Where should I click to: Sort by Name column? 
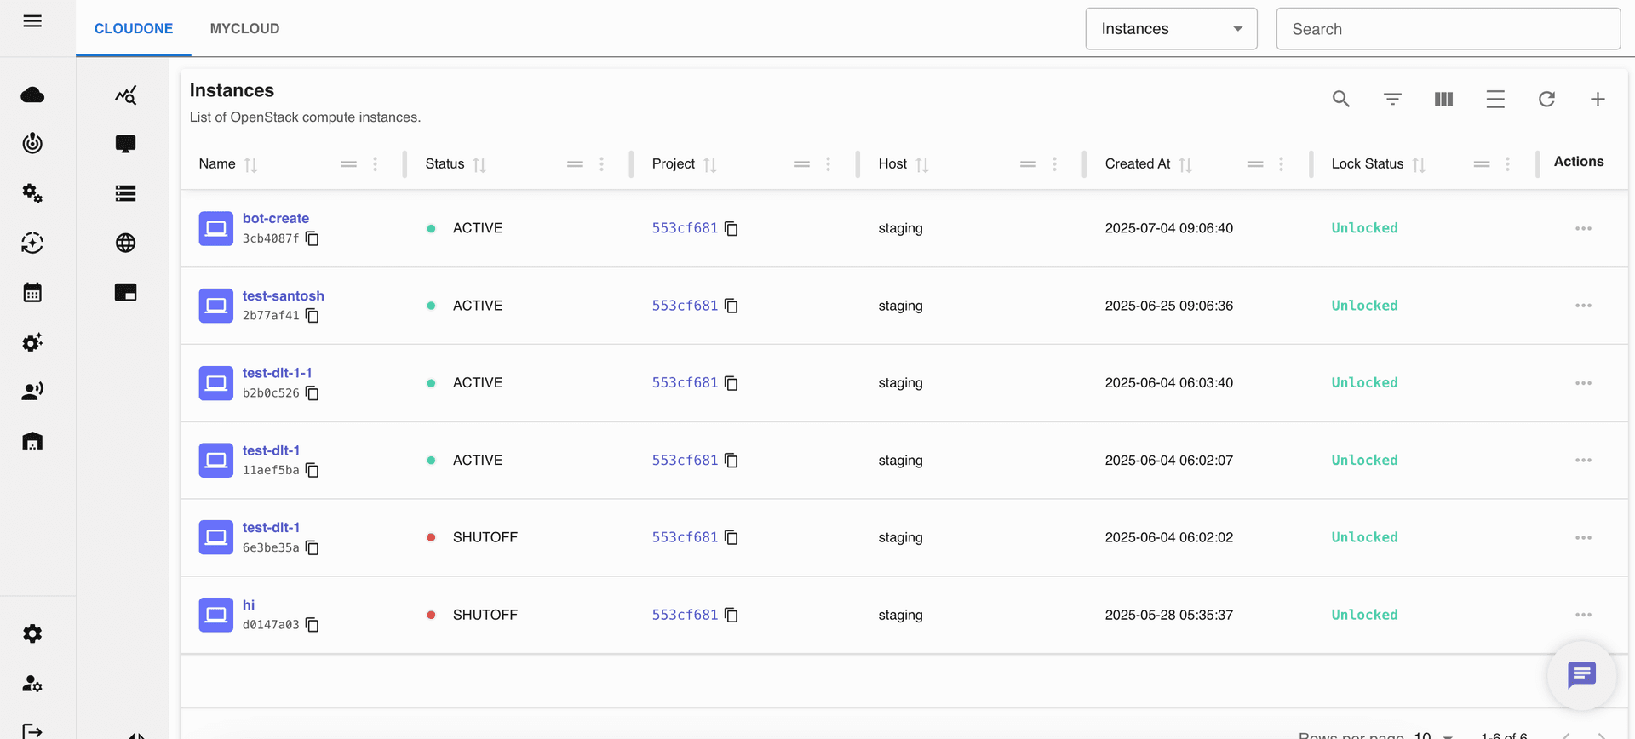250,164
